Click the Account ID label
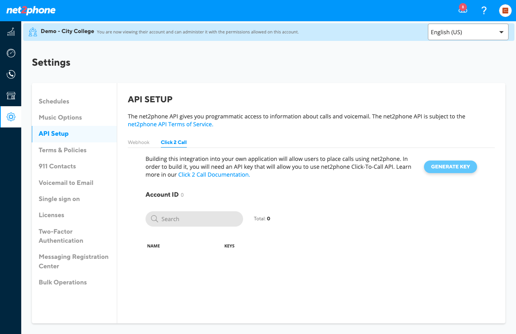 pyautogui.click(x=162, y=195)
